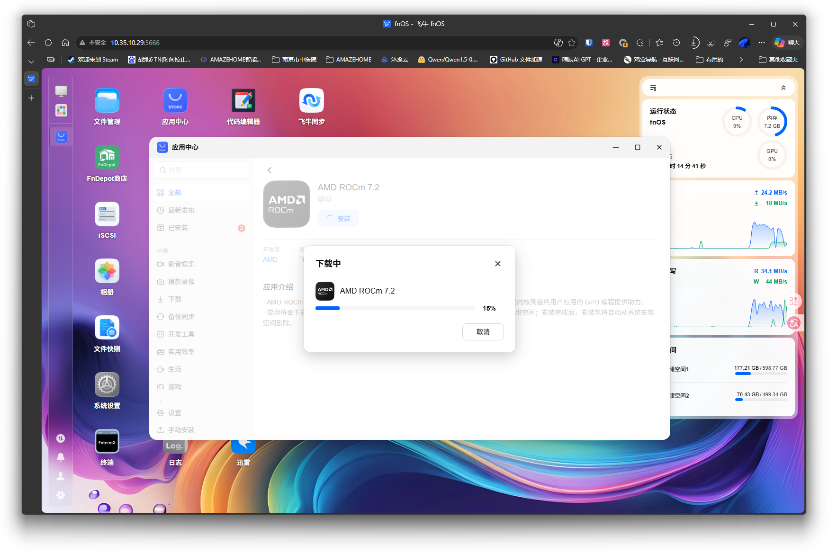Open the iSCSI desktop icon
The image size is (828, 553).
107,214
